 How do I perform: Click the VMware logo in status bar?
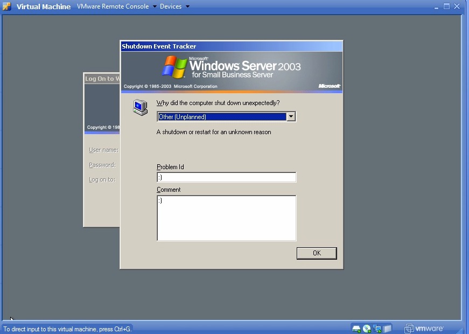click(x=424, y=329)
